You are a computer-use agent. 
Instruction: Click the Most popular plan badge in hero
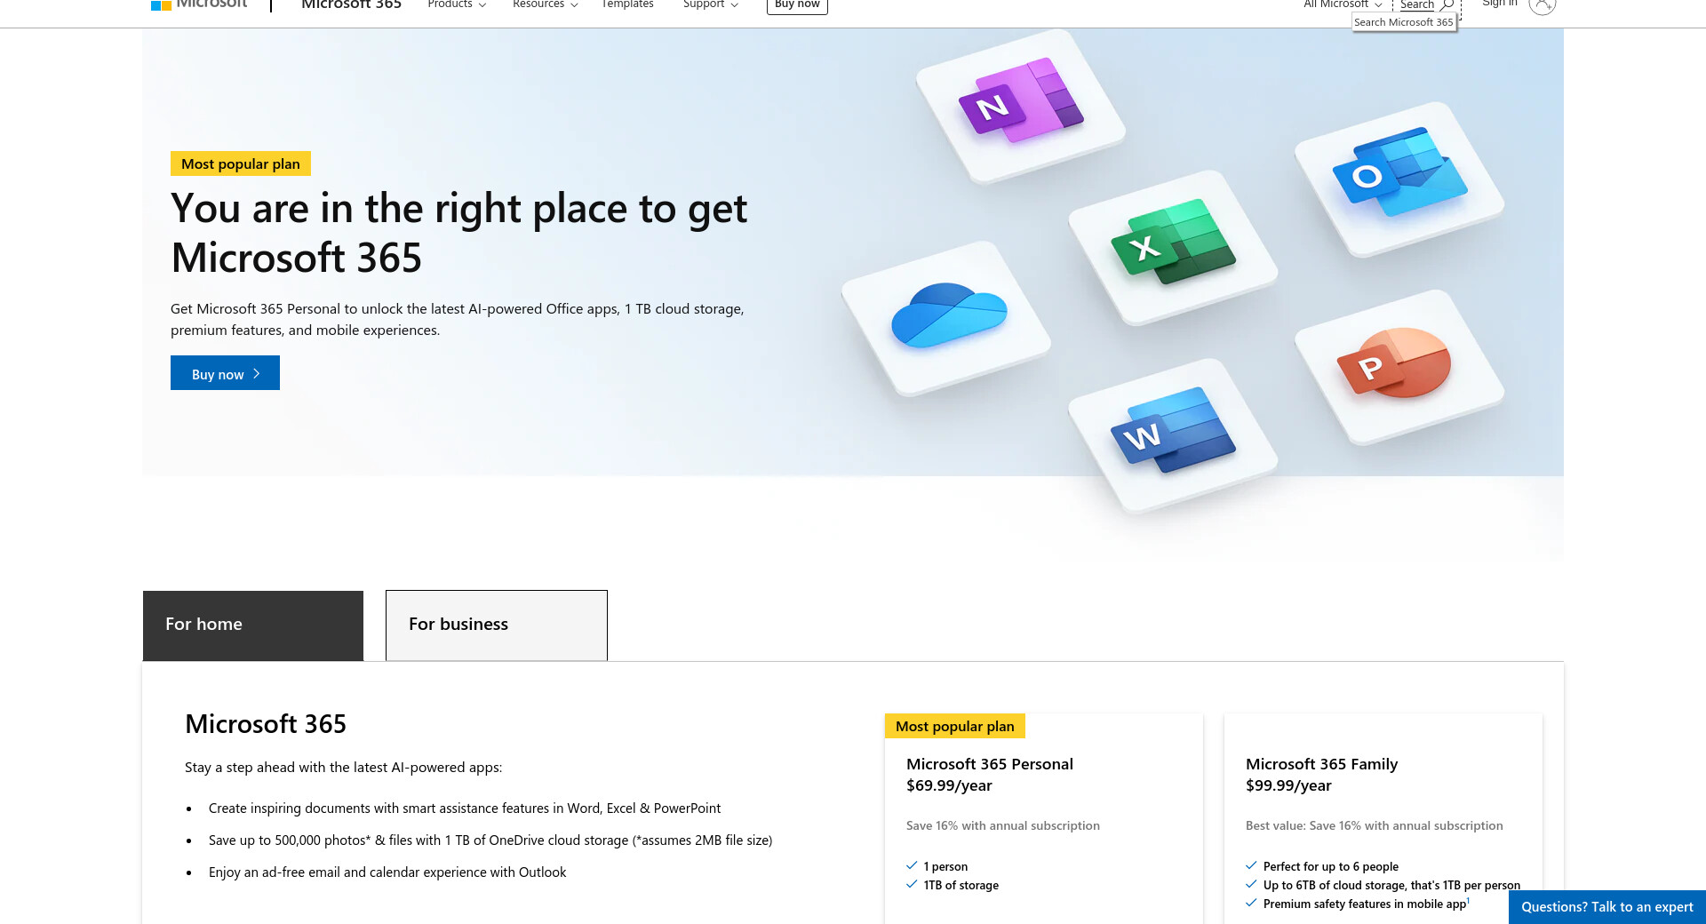(241, 163)
